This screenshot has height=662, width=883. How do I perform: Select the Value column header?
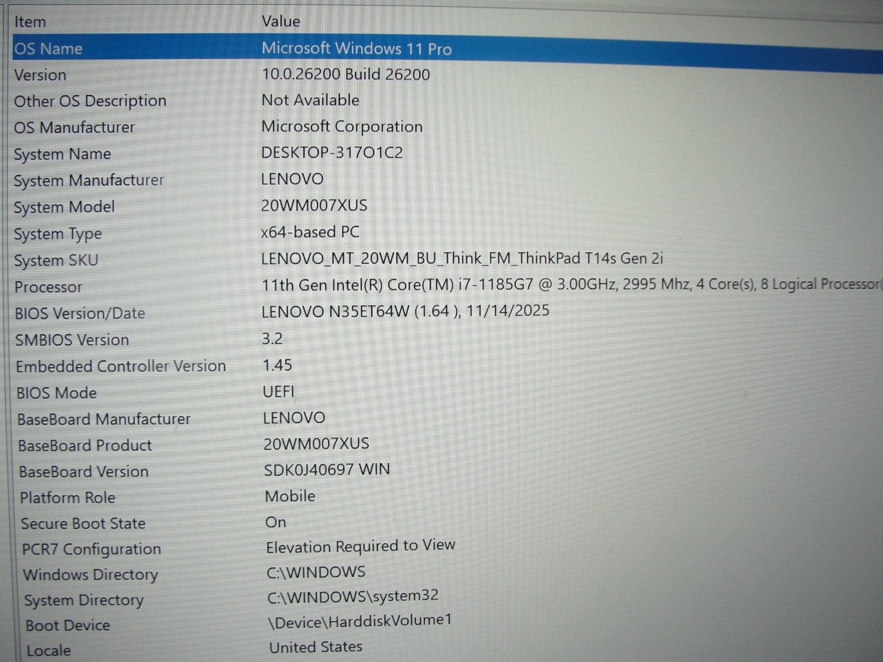pyautogui.click(x=281, y=22)
